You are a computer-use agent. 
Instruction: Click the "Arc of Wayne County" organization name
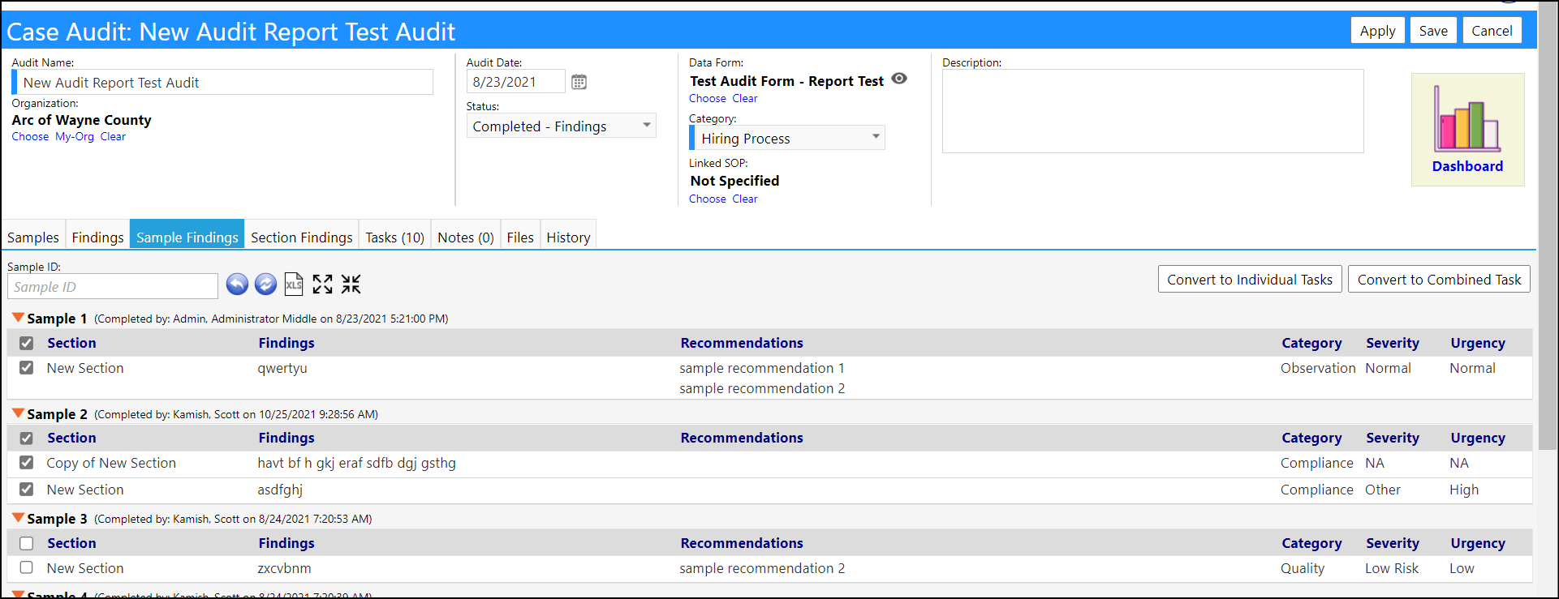tap(81, 120)
